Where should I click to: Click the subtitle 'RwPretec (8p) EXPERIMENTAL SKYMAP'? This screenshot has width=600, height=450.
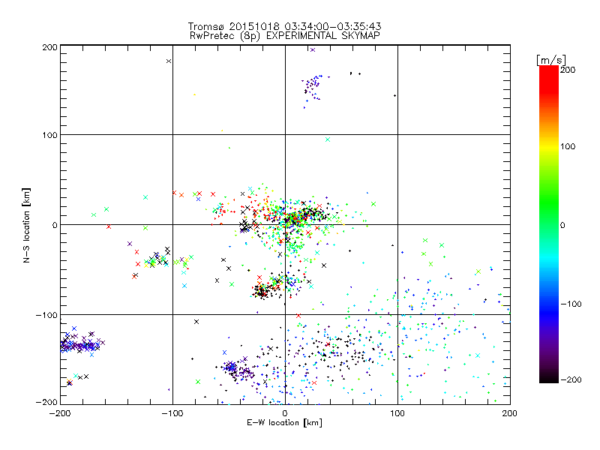285,35
